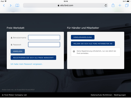Click Registrieren Sie sich als Freie Werkstatt

(x=33, y=57)
